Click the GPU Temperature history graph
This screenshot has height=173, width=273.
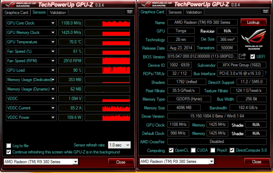coord(107,42)
